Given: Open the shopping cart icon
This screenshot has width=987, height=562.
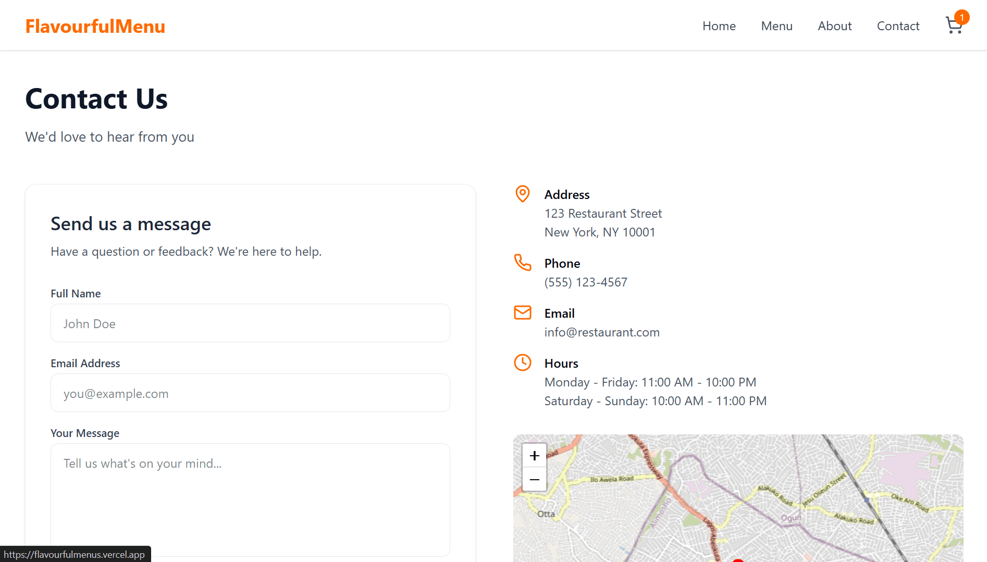Looking at the screenshot, I should pyautogui.click(x=953, y=26).
